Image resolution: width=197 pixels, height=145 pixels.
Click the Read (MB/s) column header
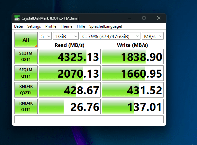[x=69, y=45]
